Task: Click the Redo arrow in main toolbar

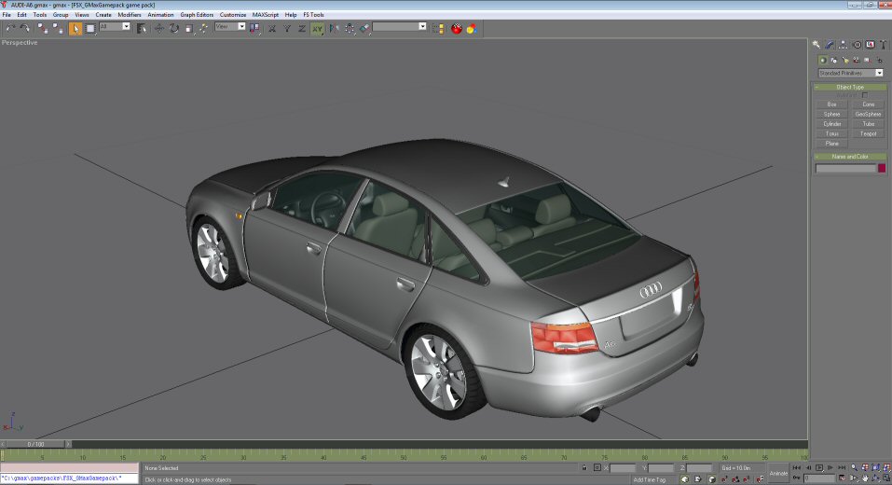Action: (24, 28)
